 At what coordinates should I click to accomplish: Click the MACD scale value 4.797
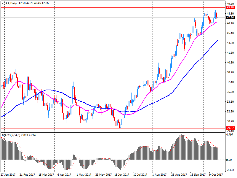point(230,135)
